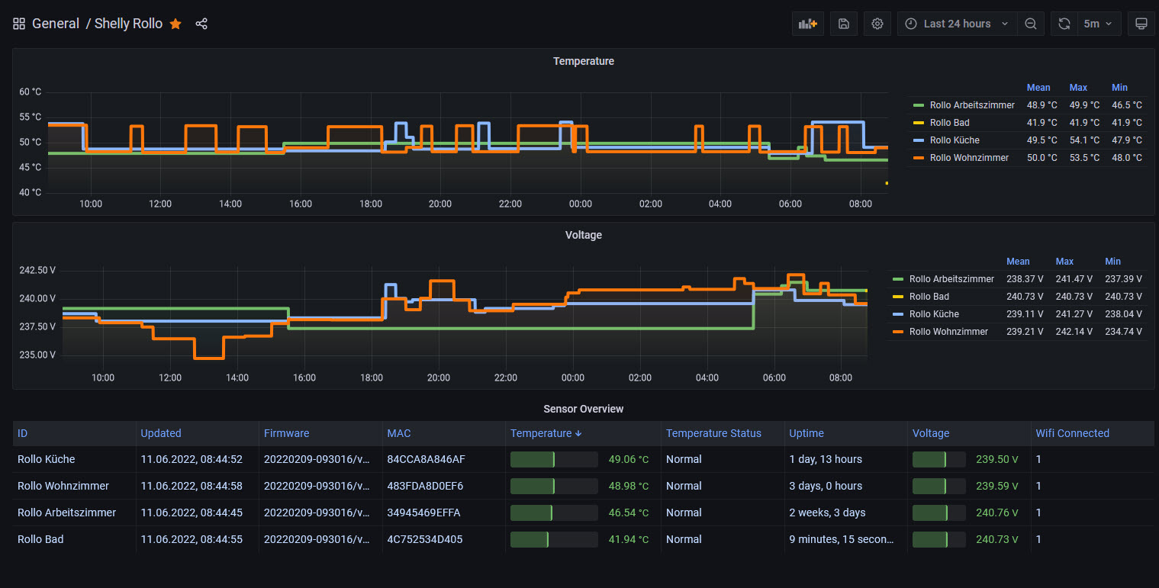Sort table by MAC column
Screen dimensions: 1159x588
pyautogui.click(x=399, y=433)
